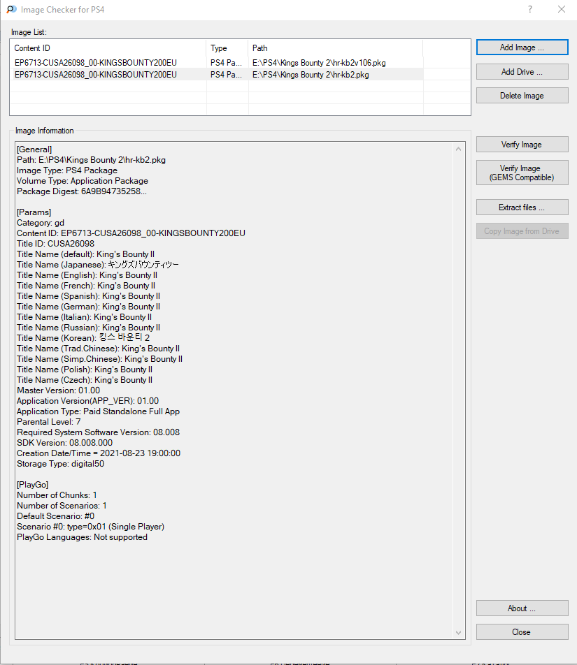
Task: Click the Parental Level: 7 line
Action: click(x=49, y=422)
